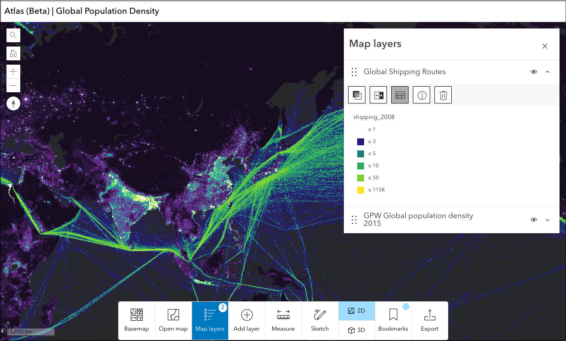The height and width of the screenshot is (341, 566).
Task: Open Bookmarks from toolbar
Action: point(393,320)
